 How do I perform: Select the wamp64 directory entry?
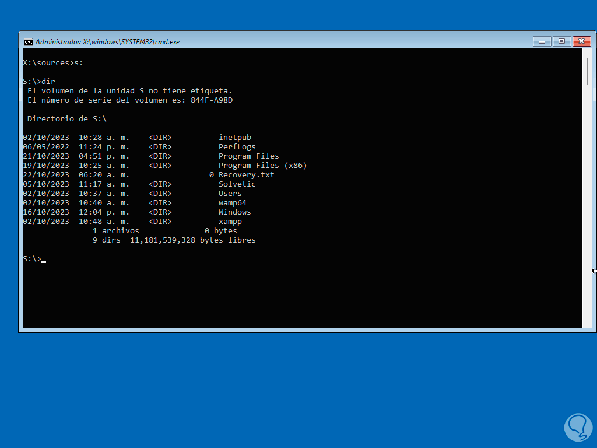(233, 202)
